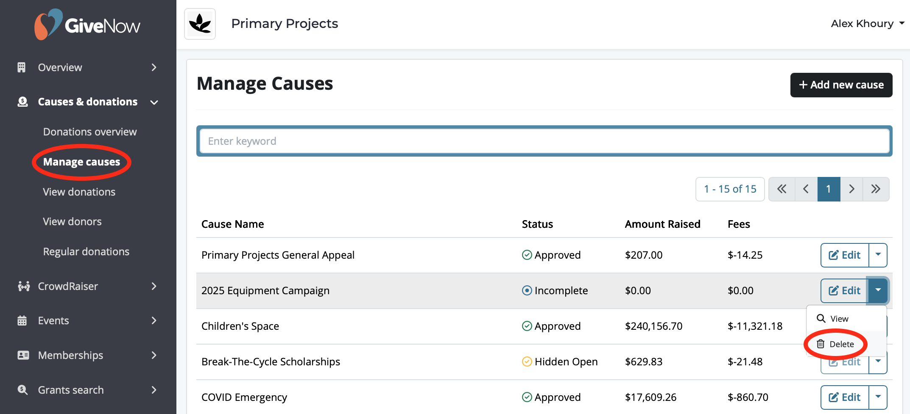Image resolution: width=910 pixels, height=414 pixels.
Task: Select page 1 in pagination
Action: (x=829, y=189)
